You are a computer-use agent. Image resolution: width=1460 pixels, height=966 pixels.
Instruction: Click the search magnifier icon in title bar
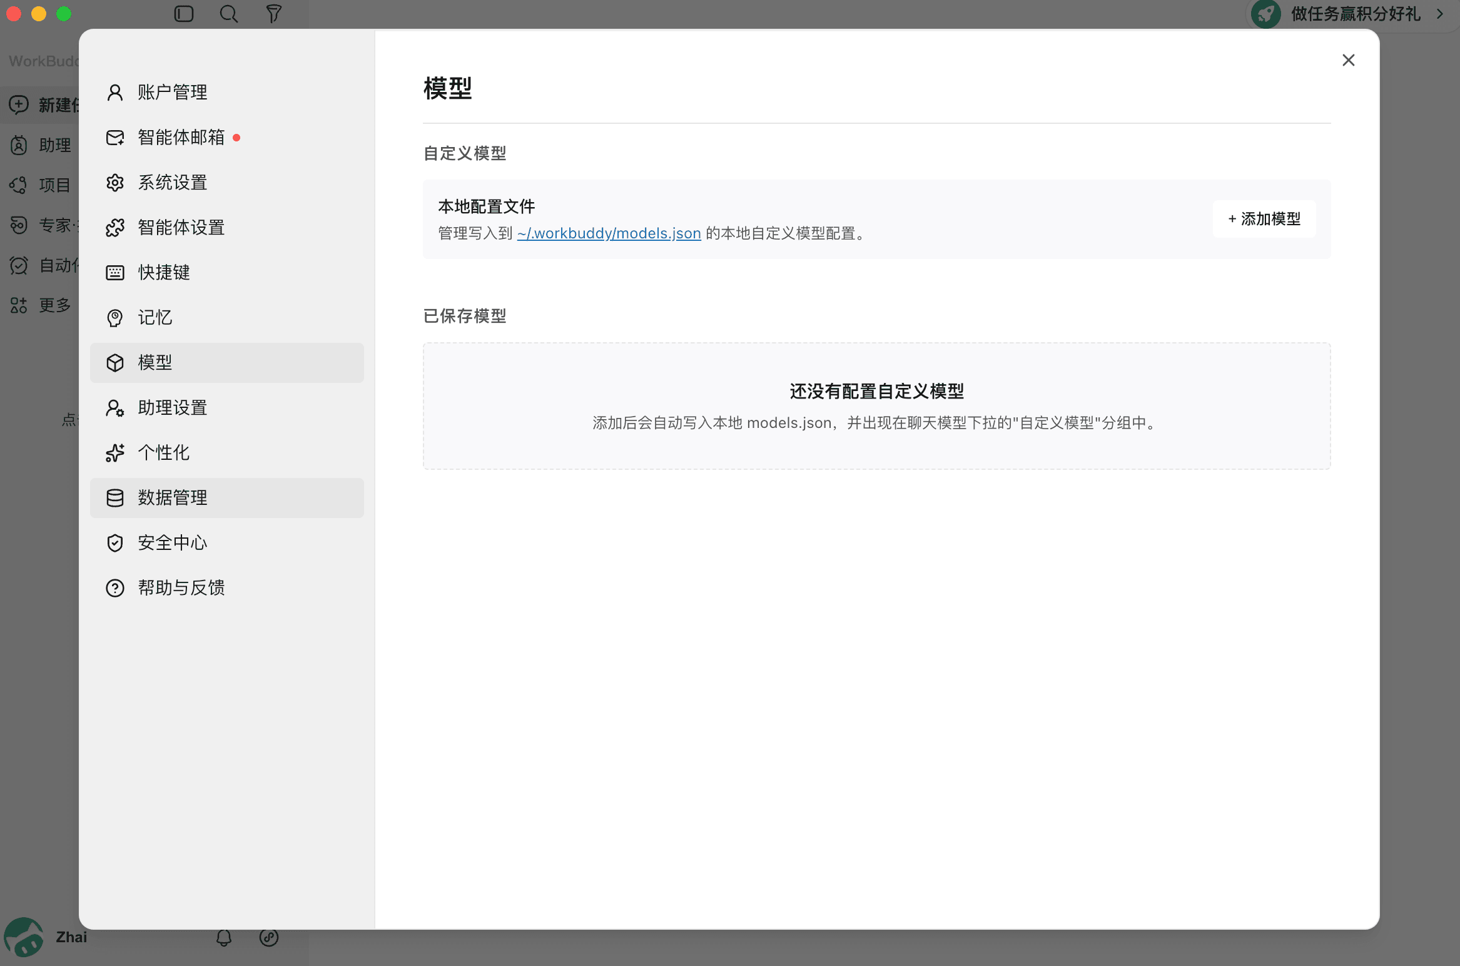229,14
